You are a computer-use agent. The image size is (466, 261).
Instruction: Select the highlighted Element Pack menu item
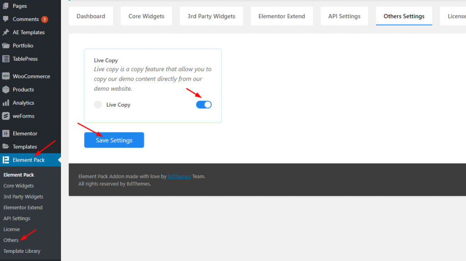click(30, 160)
